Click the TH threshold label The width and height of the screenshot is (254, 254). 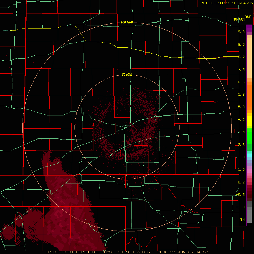pyautogui.click(x=242, y=220)
